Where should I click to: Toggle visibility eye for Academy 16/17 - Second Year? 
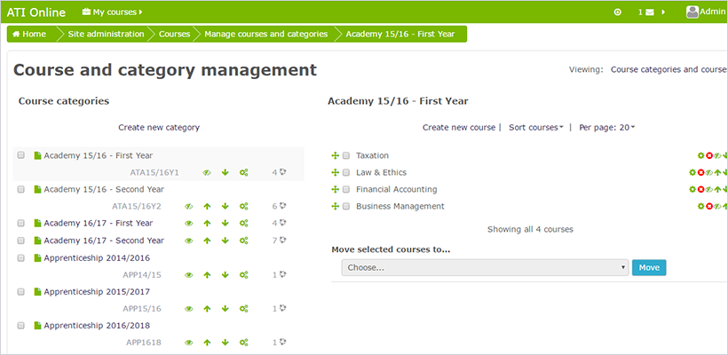(188, 241)
